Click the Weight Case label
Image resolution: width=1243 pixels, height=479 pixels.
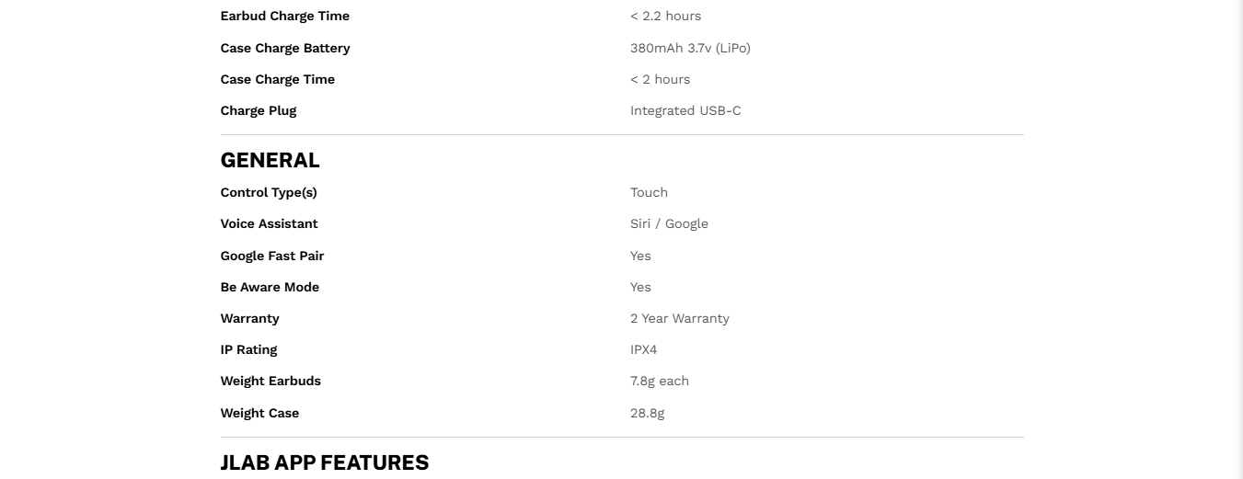click(259, 413)
